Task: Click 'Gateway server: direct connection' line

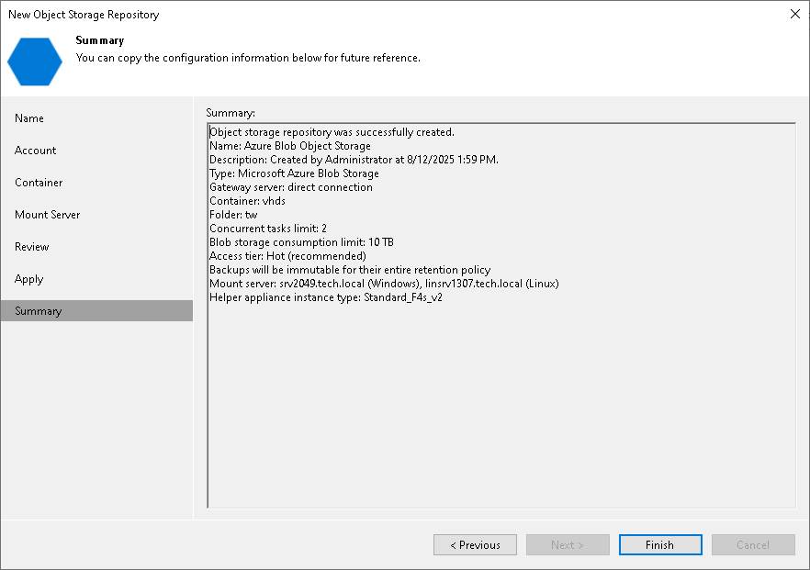Action: pyautogui.click(x=291, y=187)
